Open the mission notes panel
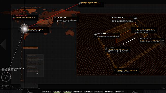This screenshot has width=166, height=93. coord(35,66)
